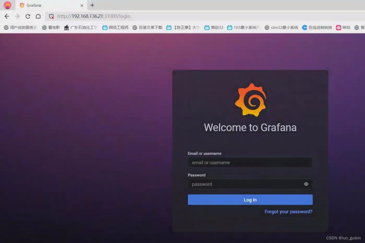
Task: Open the 在线进制转换 bookmark
Action: (x=317, y=27)
